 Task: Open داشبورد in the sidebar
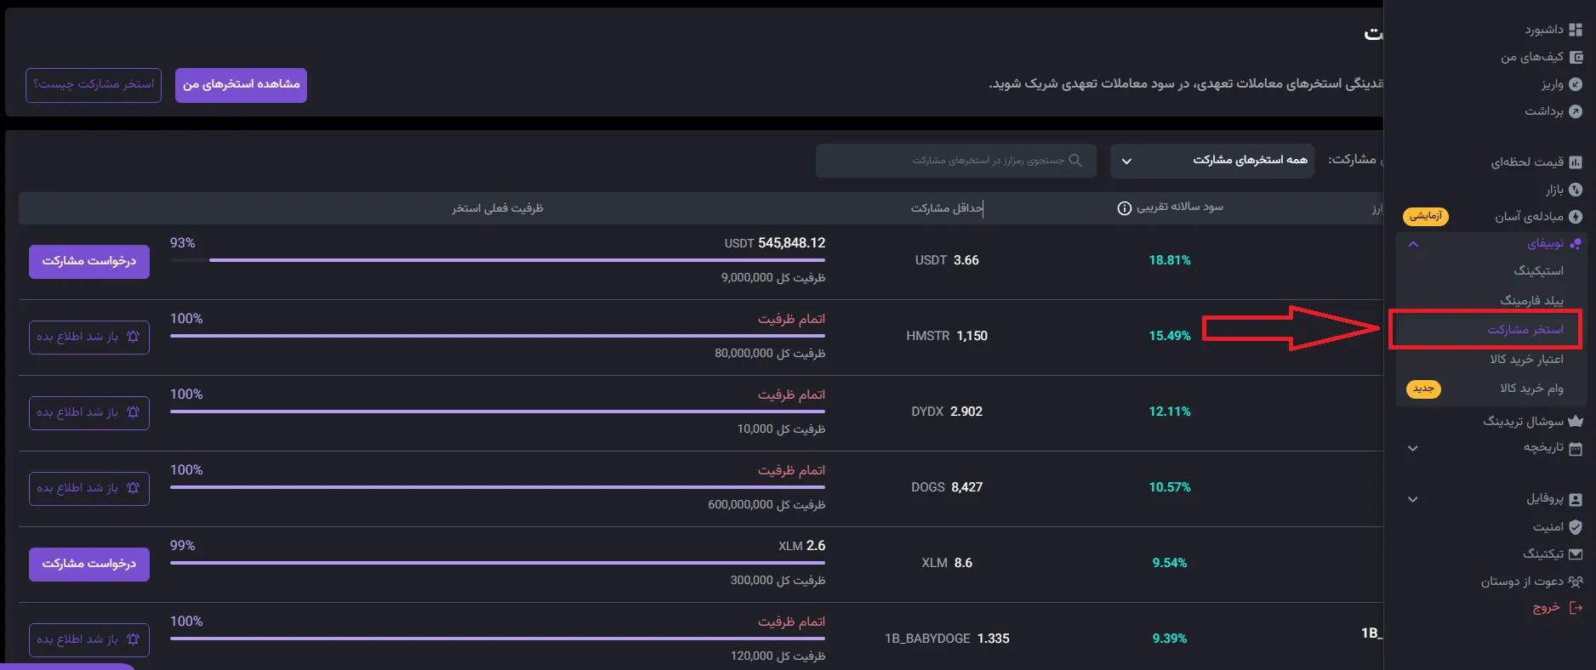[x=1544, y=30]
